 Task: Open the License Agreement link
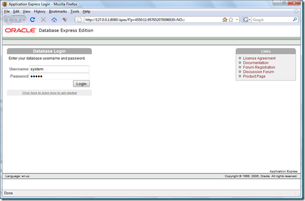[259, 58]
